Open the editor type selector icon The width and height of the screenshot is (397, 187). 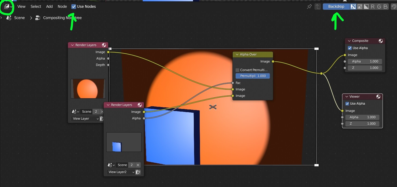(7, 6)
